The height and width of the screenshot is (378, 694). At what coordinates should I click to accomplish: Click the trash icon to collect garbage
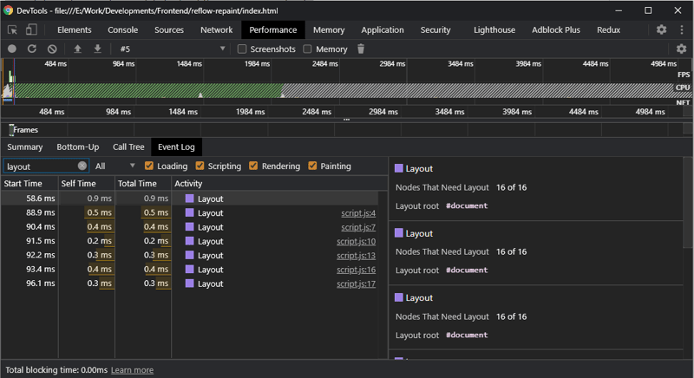361,49
